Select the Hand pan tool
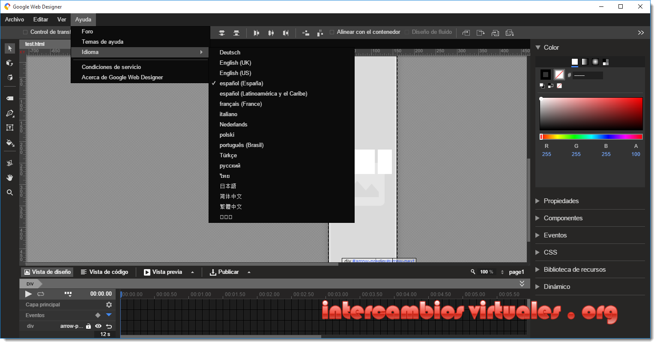657x345 pixels. [x=10, y=177]
